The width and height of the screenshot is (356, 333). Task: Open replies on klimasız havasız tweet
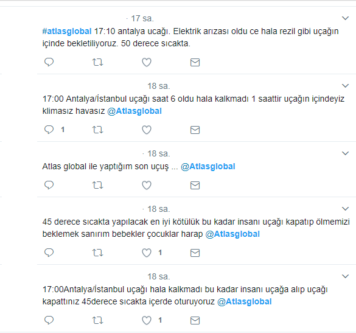click(49, 130)
